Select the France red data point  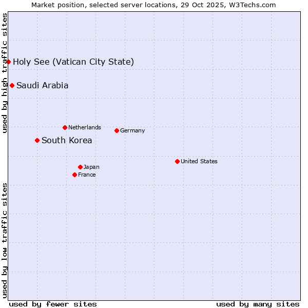(x=75, y=175)
